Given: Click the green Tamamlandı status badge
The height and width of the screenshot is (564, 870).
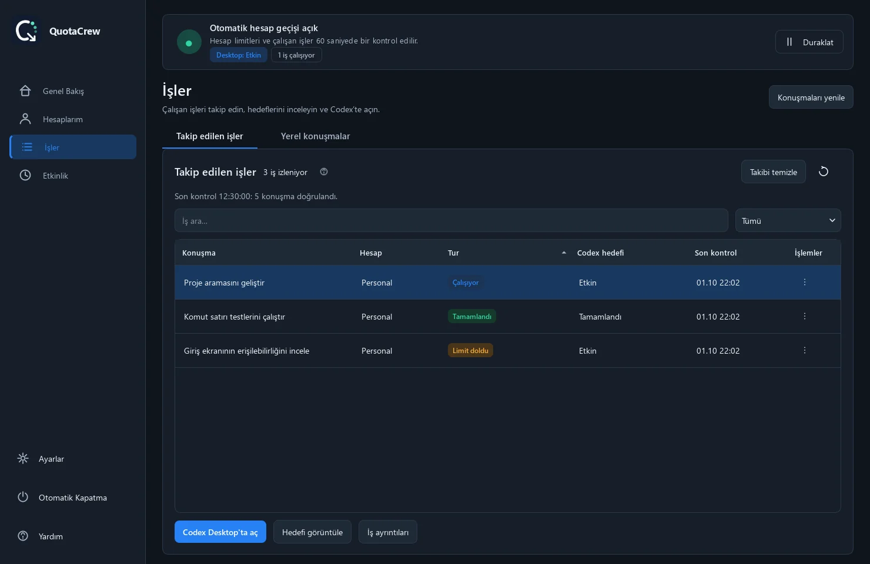Looking at the screenshot, I should coord(472,317).
